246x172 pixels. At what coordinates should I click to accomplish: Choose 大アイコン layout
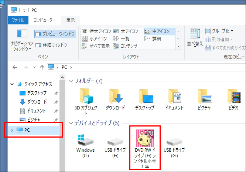click(126, 31)
